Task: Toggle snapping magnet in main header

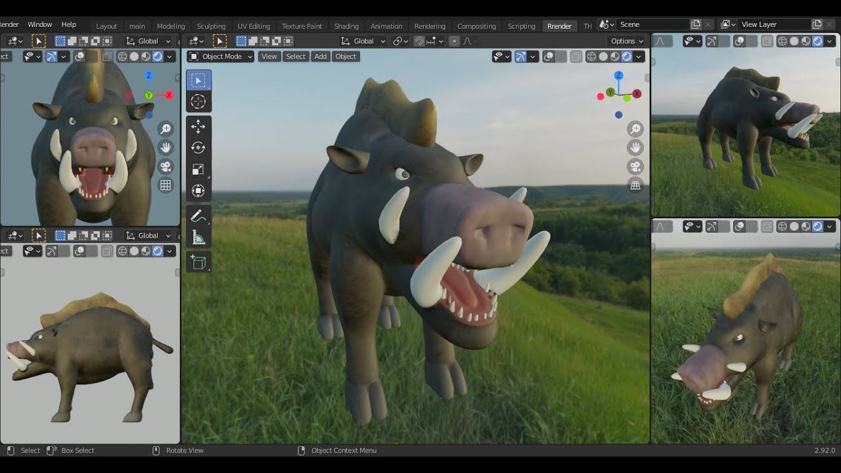Action: pos(419,41)
